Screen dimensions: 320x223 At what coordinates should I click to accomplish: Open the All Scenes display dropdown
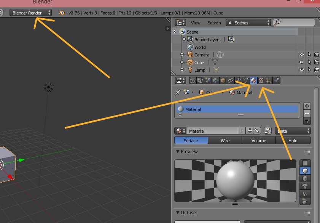(x=248, y=23)
